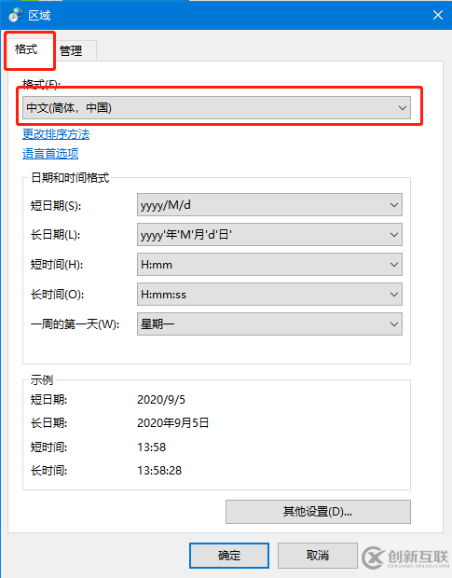Select the 长日期(L): label
The height and width of the screenshot is (578, 452).
[55, 235]
